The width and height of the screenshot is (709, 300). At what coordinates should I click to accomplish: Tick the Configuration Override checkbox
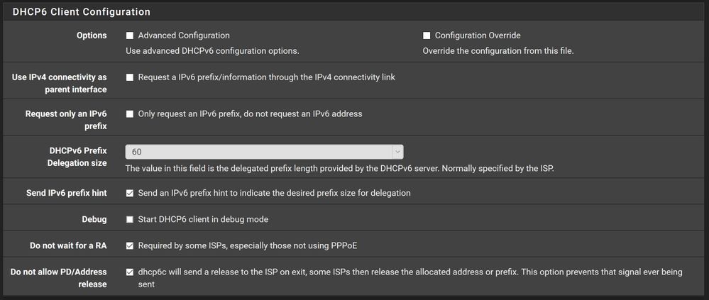click(427, 35)
